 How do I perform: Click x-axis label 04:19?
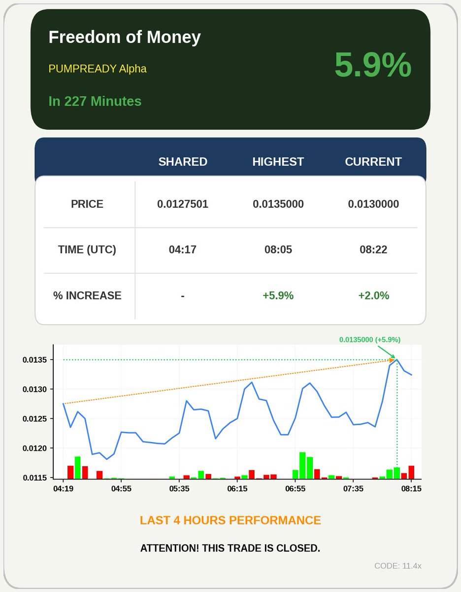[64, 488]
